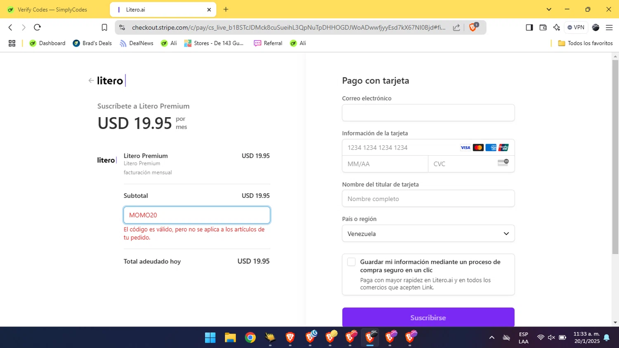Click the Suscribirse button
Viewport: 619px width, 348px height.
click(x=428, y=317)
